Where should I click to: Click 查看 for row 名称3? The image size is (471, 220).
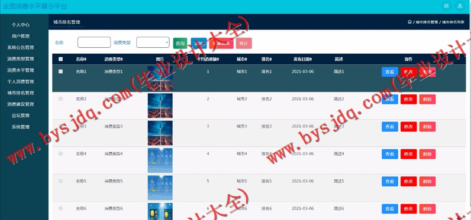click(390, 127)
